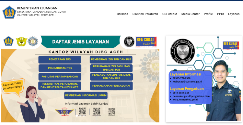Click the Fasilitas Pertambangan box
This screenshot has height=125, width=243.
point(60,77)
